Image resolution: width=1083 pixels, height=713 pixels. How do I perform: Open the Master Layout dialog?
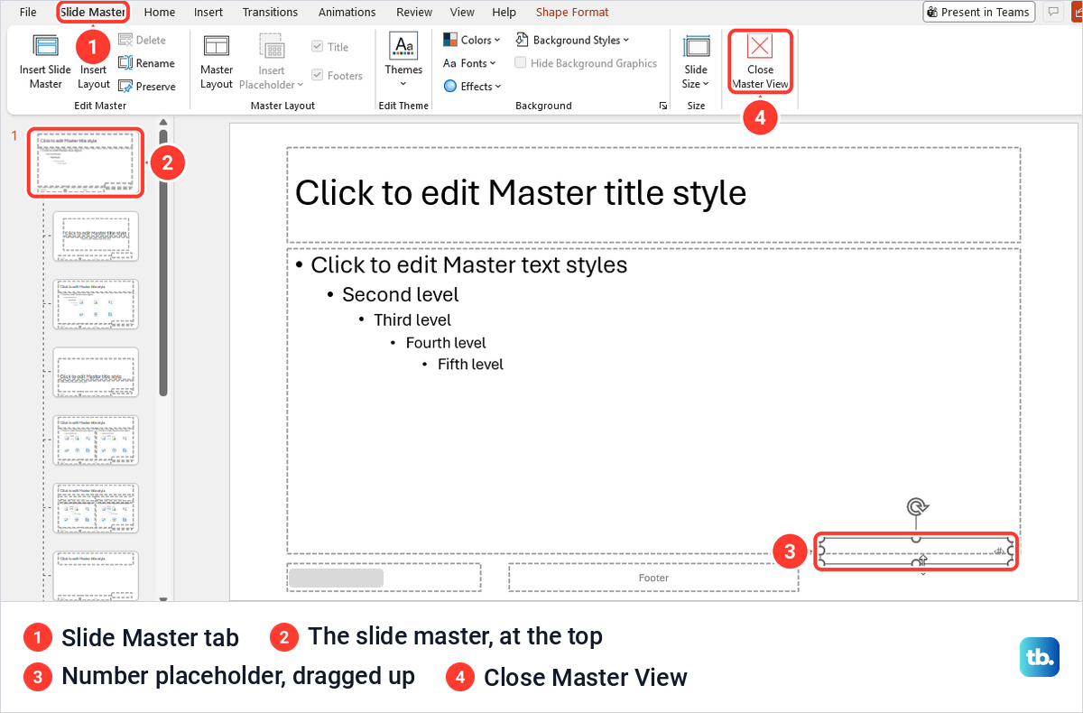pos(217,61)
